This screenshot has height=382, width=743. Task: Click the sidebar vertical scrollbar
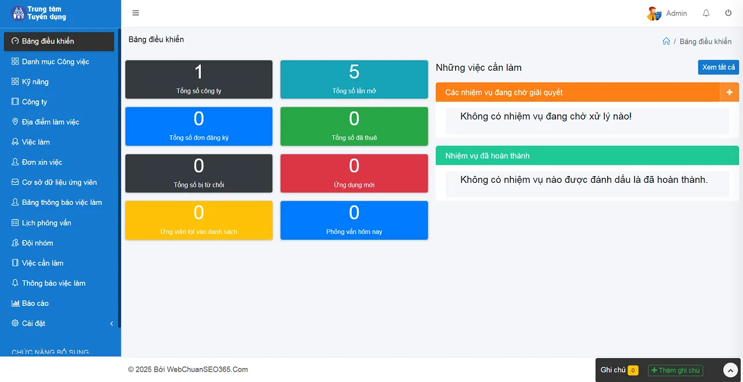click(x=119, y=174)
